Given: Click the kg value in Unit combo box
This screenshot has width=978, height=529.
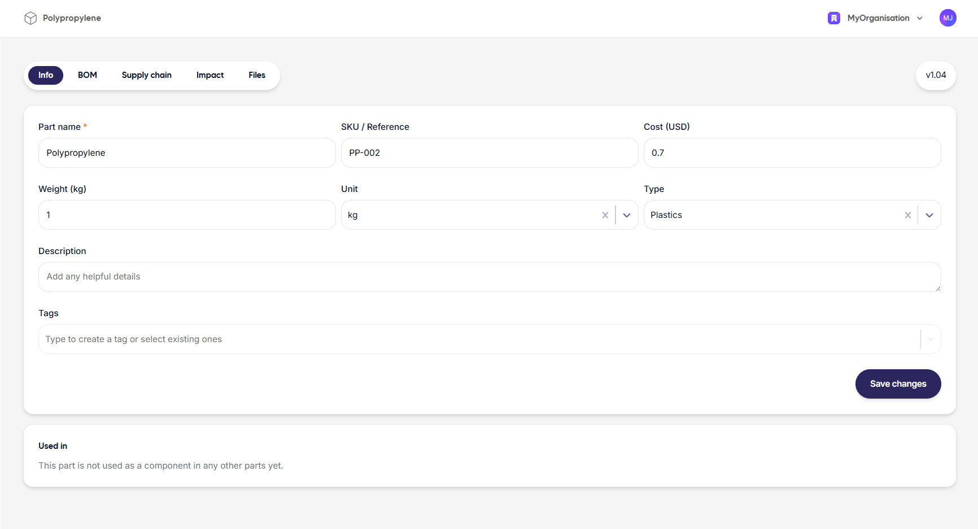Looking at the screenshot, I should point(353,215).
